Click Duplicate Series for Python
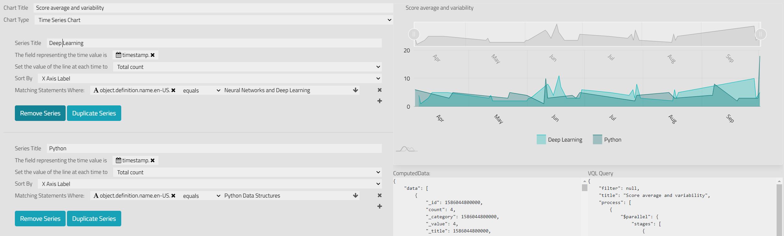 point(94,219)
